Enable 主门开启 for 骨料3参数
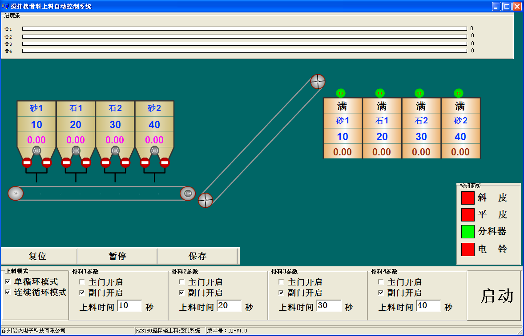 (281, 282)
